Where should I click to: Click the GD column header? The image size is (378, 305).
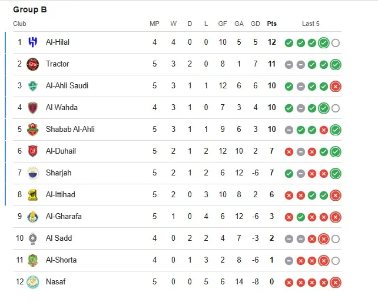click(256, 24)
